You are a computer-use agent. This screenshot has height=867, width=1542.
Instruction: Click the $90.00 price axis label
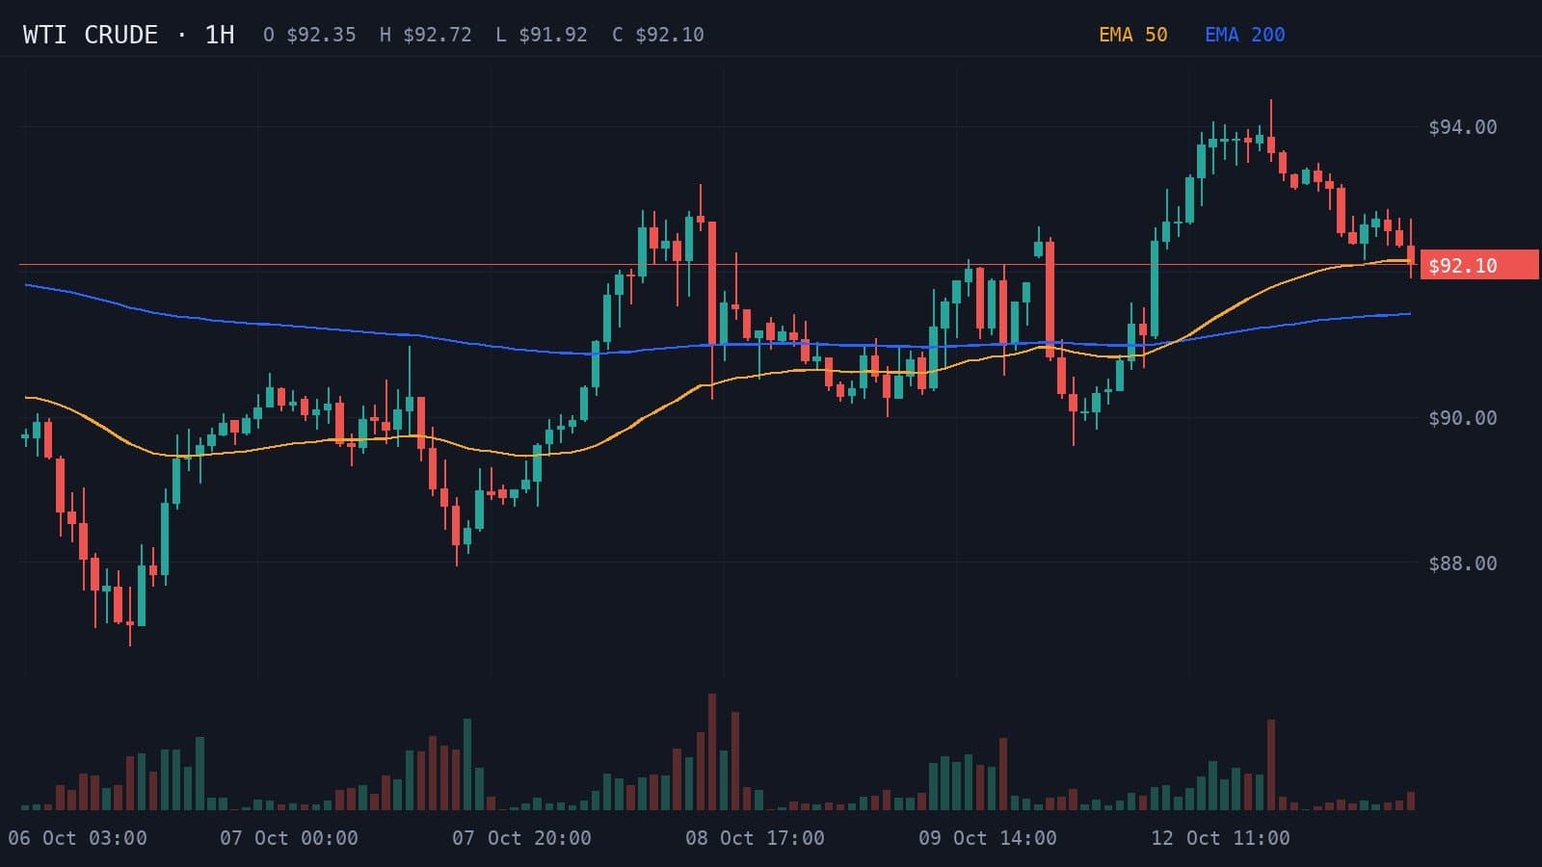pos(1463,418)
